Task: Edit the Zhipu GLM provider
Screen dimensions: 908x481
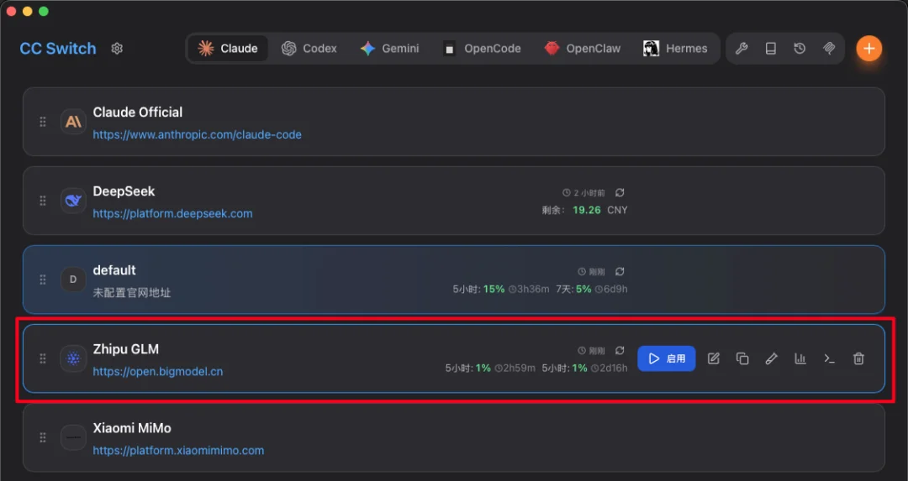Action: coord(714,358)
